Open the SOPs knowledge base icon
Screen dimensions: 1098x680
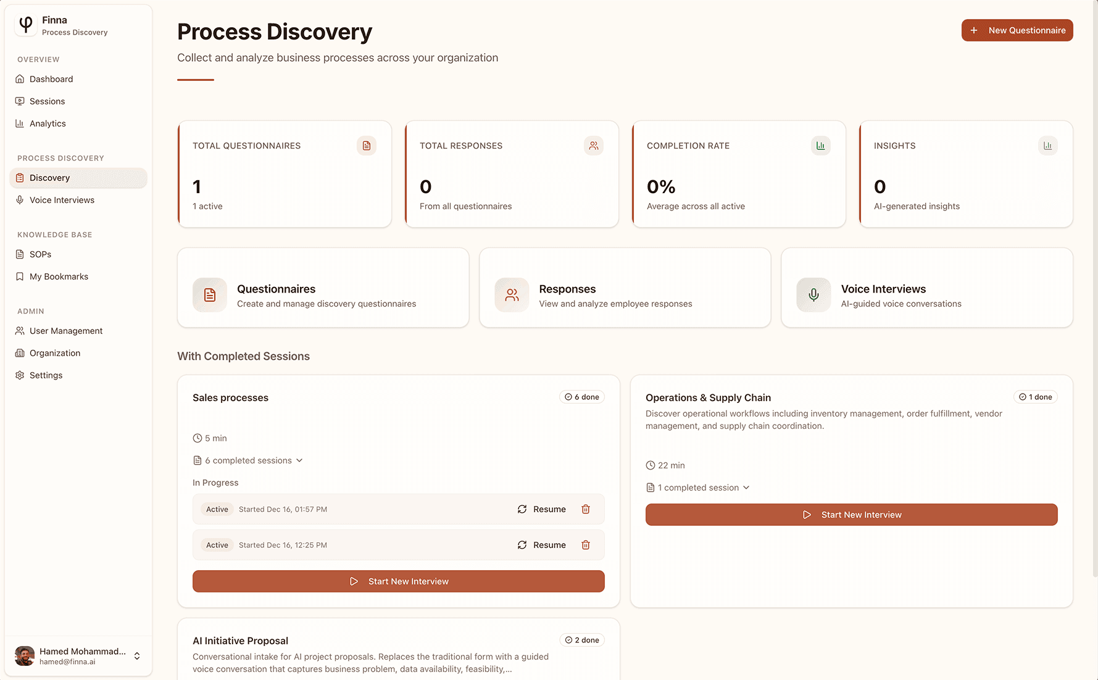20,254
